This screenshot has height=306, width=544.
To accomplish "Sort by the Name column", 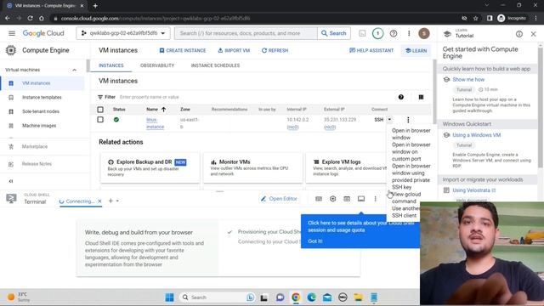I will tap(156, 110).
